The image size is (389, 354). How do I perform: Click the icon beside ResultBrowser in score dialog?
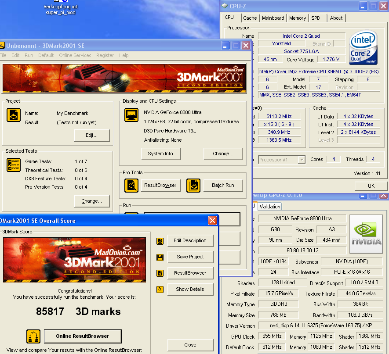click(160, 273)
